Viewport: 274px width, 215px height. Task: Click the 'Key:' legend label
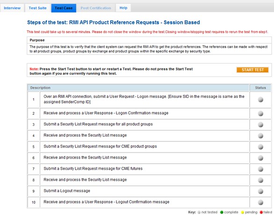point(192,212)
